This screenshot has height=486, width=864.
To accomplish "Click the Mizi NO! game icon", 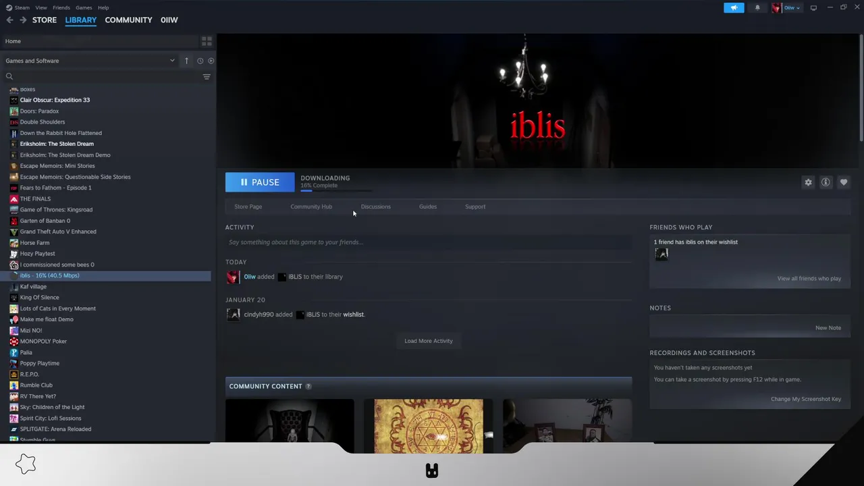I will click(13, 331).
